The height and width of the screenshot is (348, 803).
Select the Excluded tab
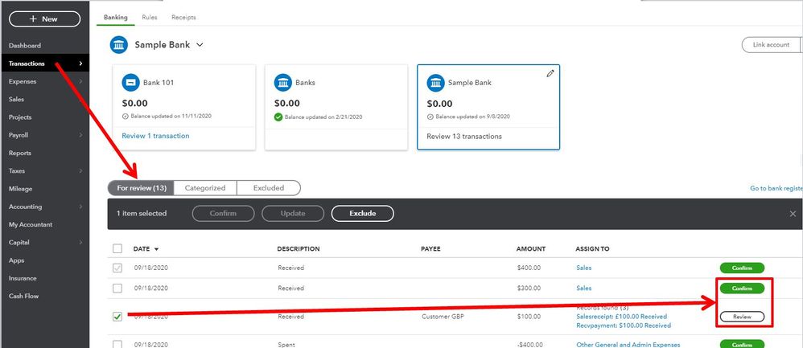point(269,188)
